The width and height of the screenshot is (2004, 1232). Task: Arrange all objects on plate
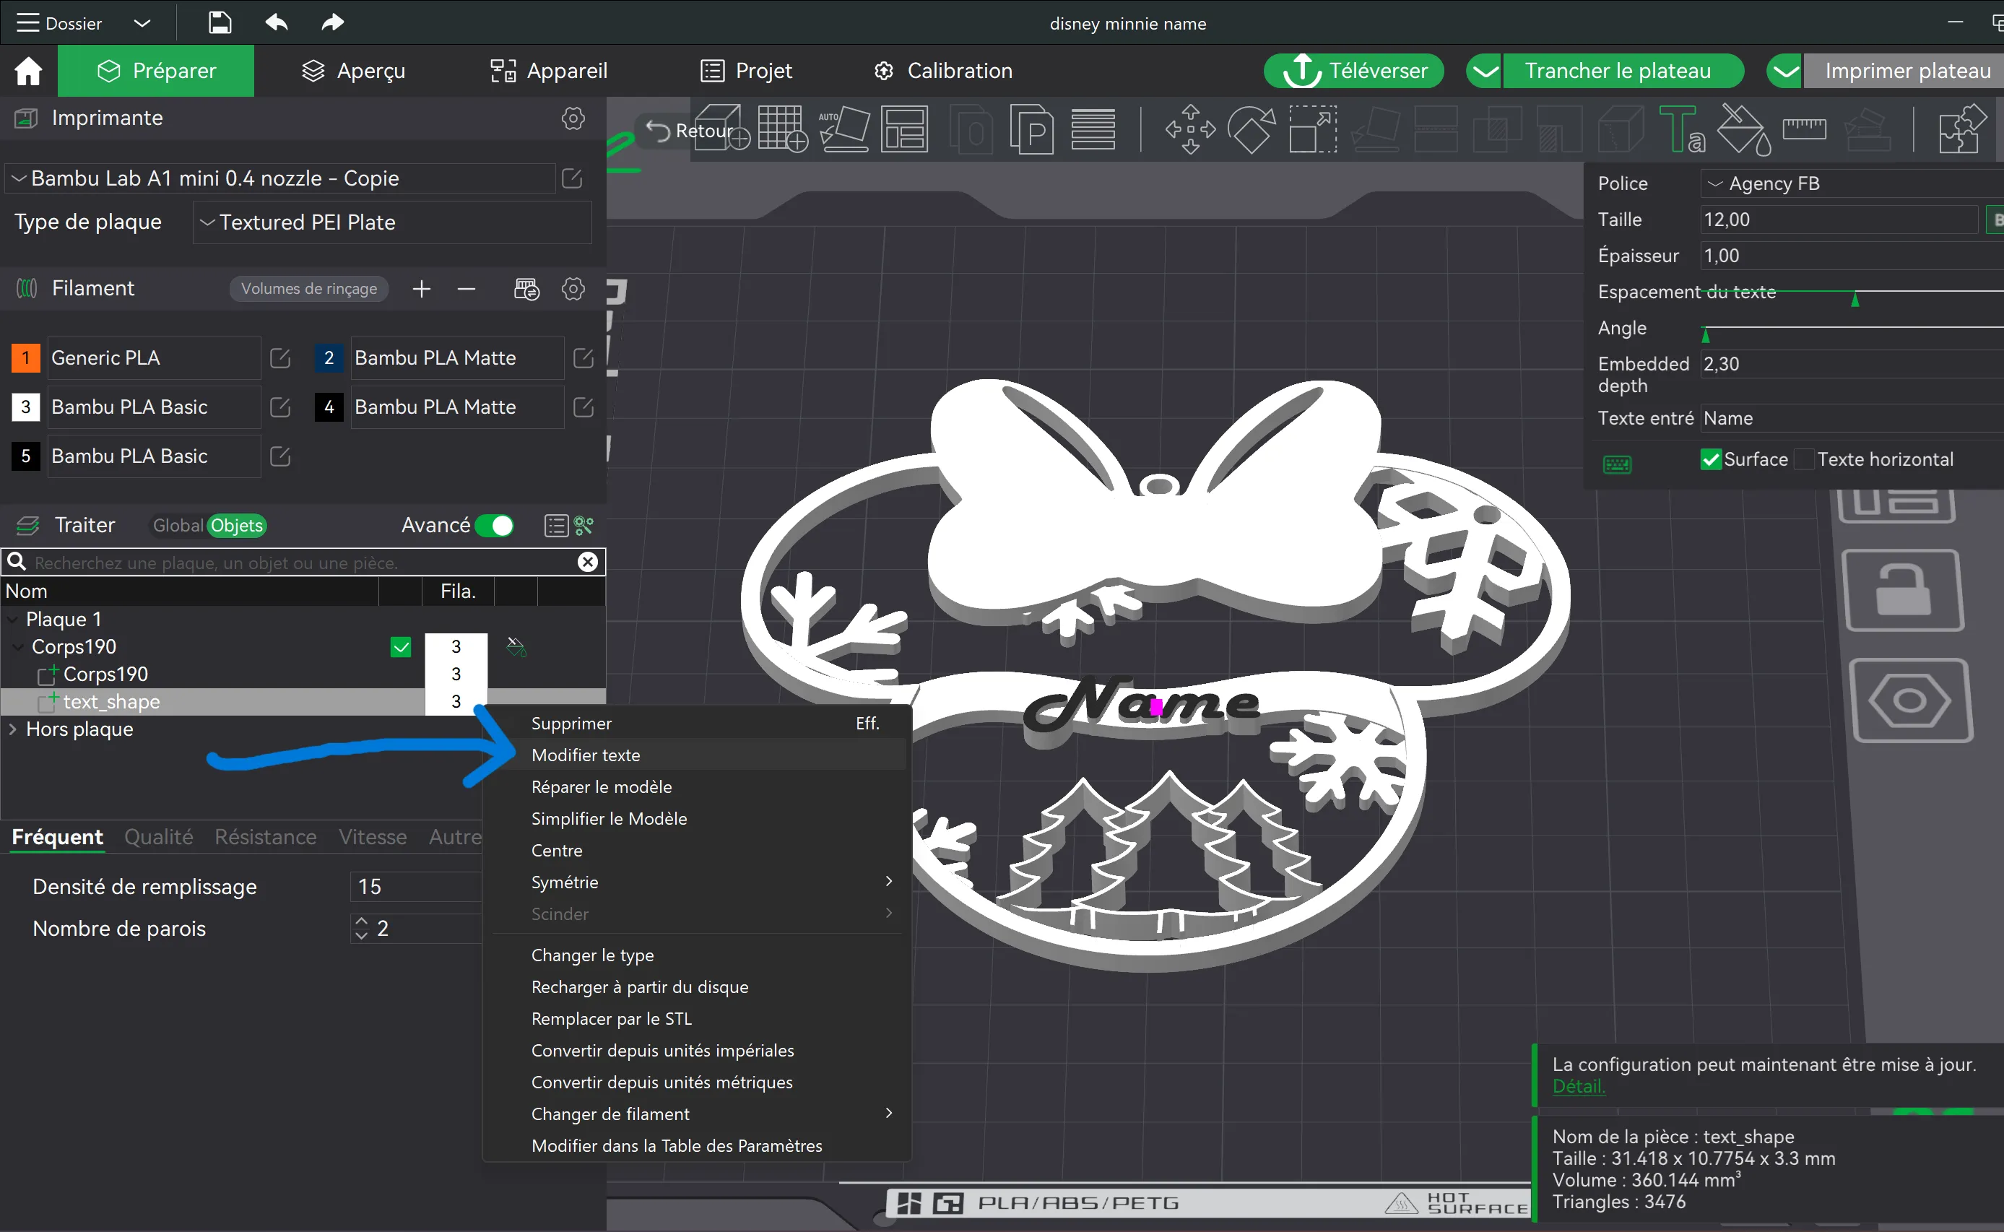[x=904, y=128]
